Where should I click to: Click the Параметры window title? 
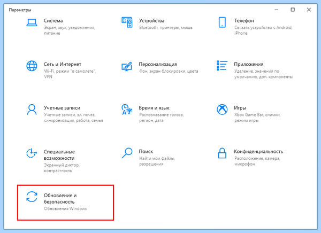point(20,10)
